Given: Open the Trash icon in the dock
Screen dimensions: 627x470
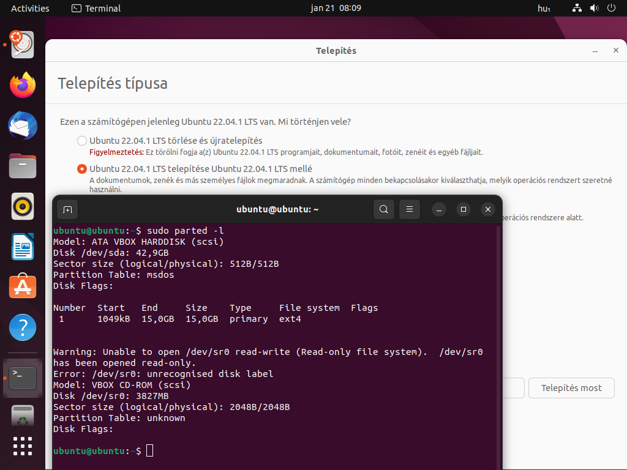Looking at the screenshot, I should click(23, 416).
